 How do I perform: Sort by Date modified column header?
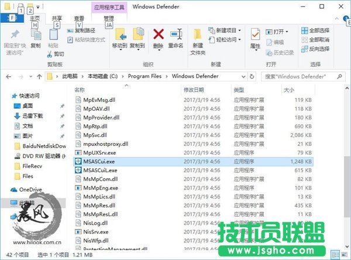[194, 90]
